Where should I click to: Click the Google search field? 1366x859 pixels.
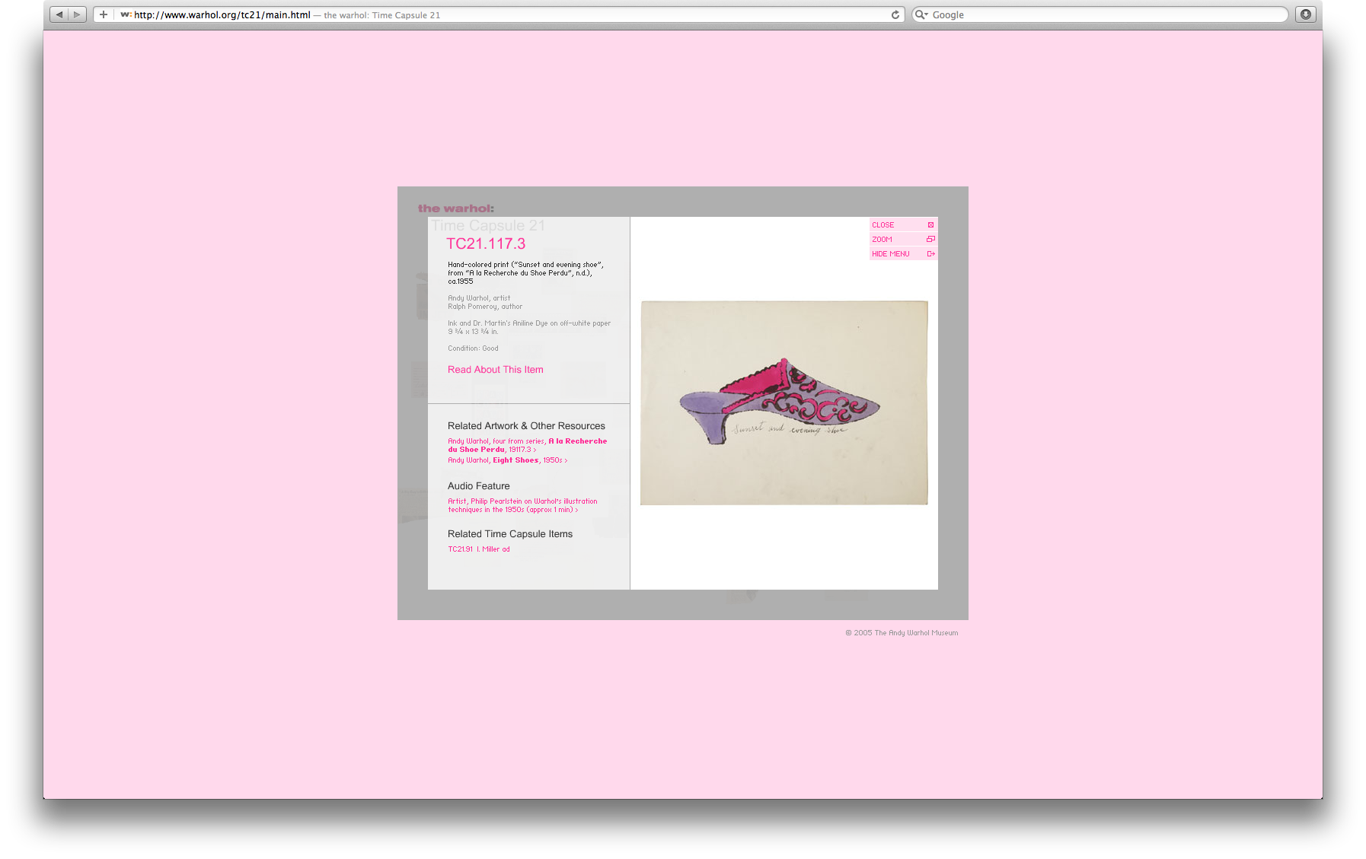[x=1104, y=14]
